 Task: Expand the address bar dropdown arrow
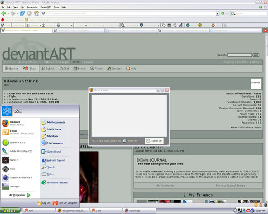pos(217,13)
